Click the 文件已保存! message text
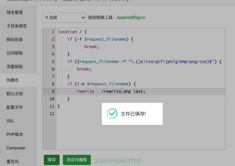 [133, 114]
